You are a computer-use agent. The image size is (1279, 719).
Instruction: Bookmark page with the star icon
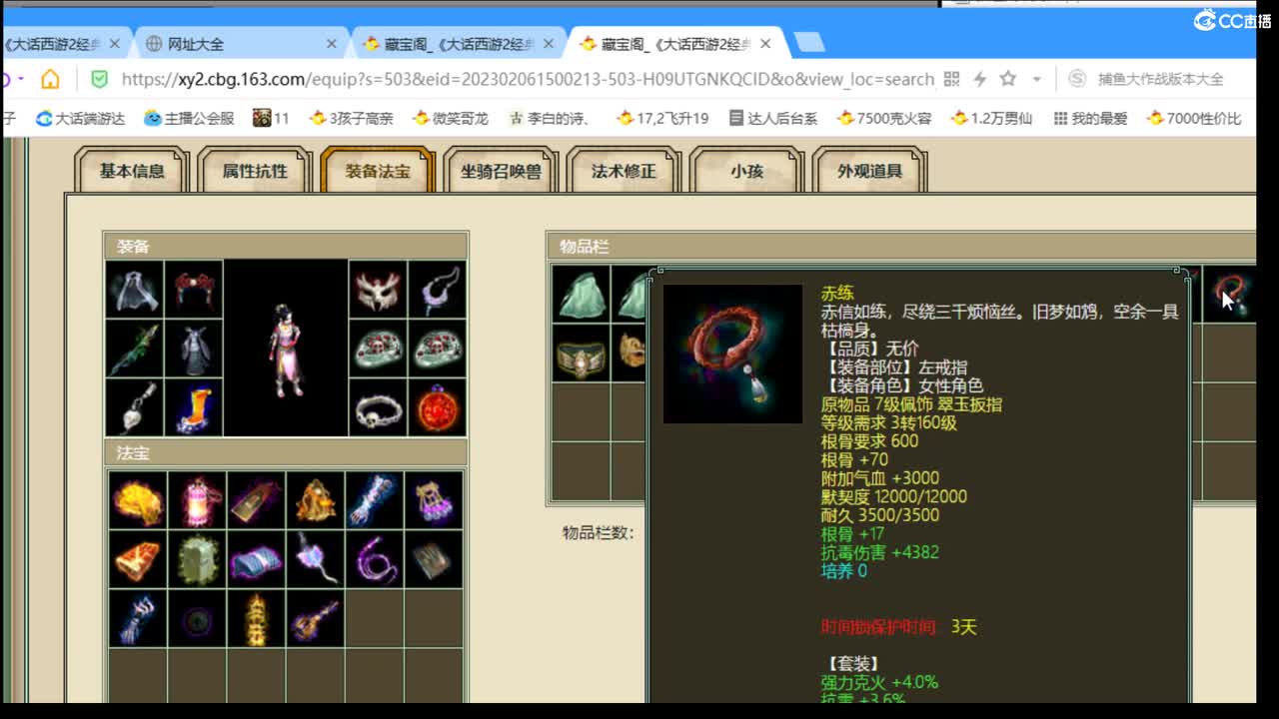[1008, 78]
